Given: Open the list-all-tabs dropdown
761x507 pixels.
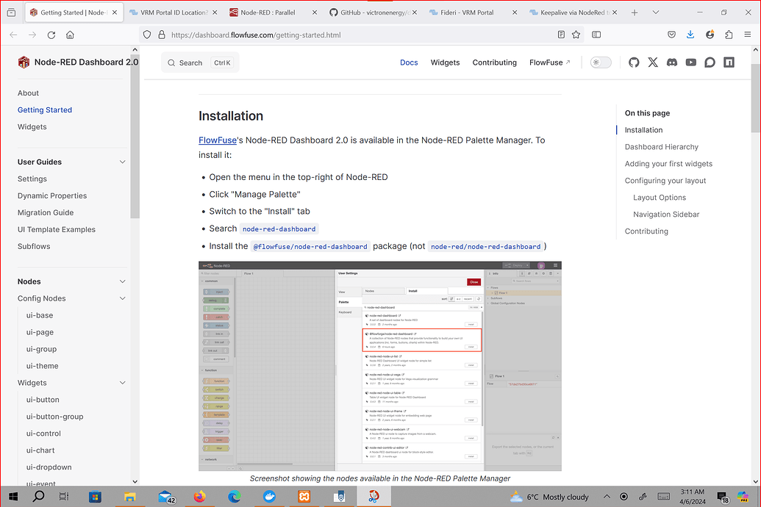Looking at the screenshot, I should (x=655, y=12).
